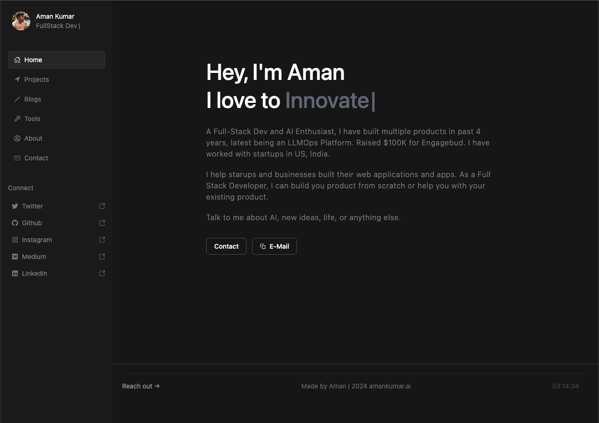Click the Twitter bird icon
The image size is (599, 423).
pos(14,206)
